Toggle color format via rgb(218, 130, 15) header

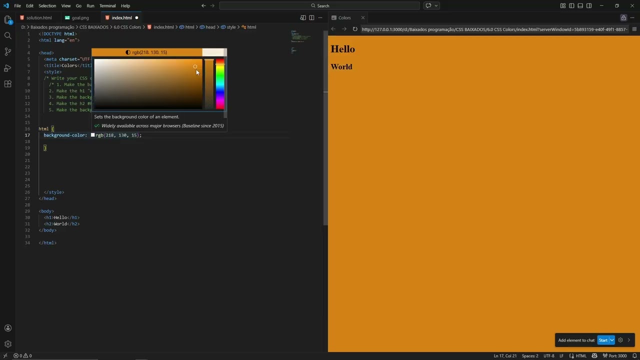click(x=147, y=52)
